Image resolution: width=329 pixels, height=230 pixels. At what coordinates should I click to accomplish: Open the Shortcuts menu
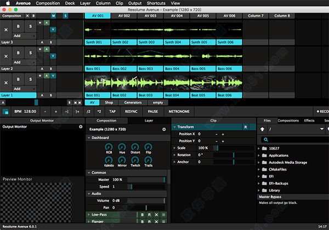click(156, 3)
